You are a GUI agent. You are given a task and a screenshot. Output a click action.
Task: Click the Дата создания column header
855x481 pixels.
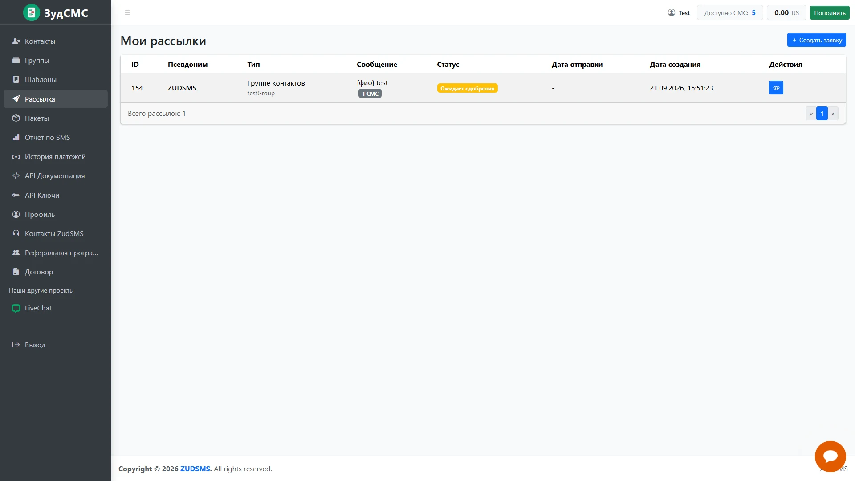click(675, 64)
